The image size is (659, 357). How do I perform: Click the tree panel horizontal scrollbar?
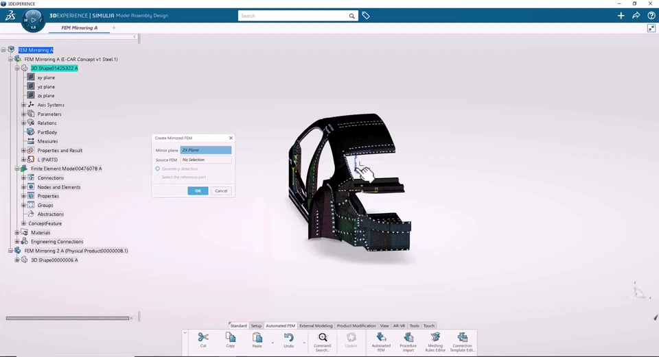coord(67,318)
